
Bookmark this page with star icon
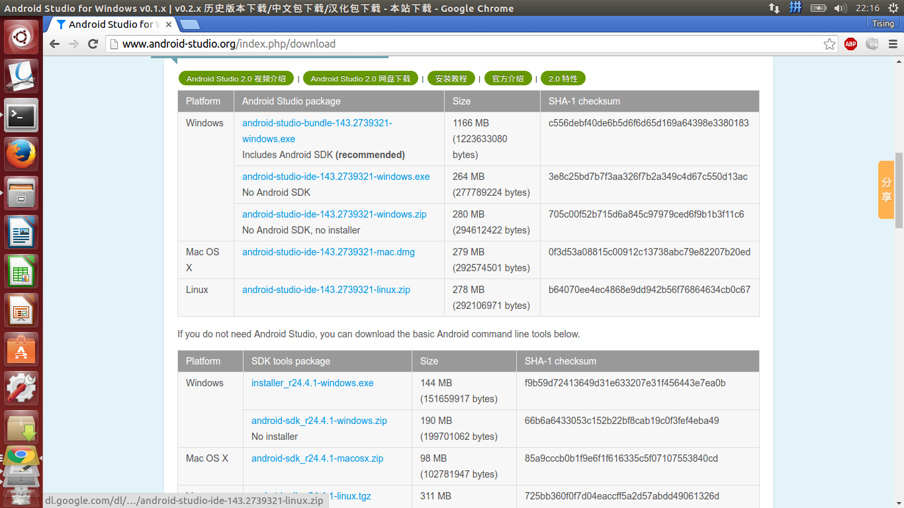pos(829,44)
